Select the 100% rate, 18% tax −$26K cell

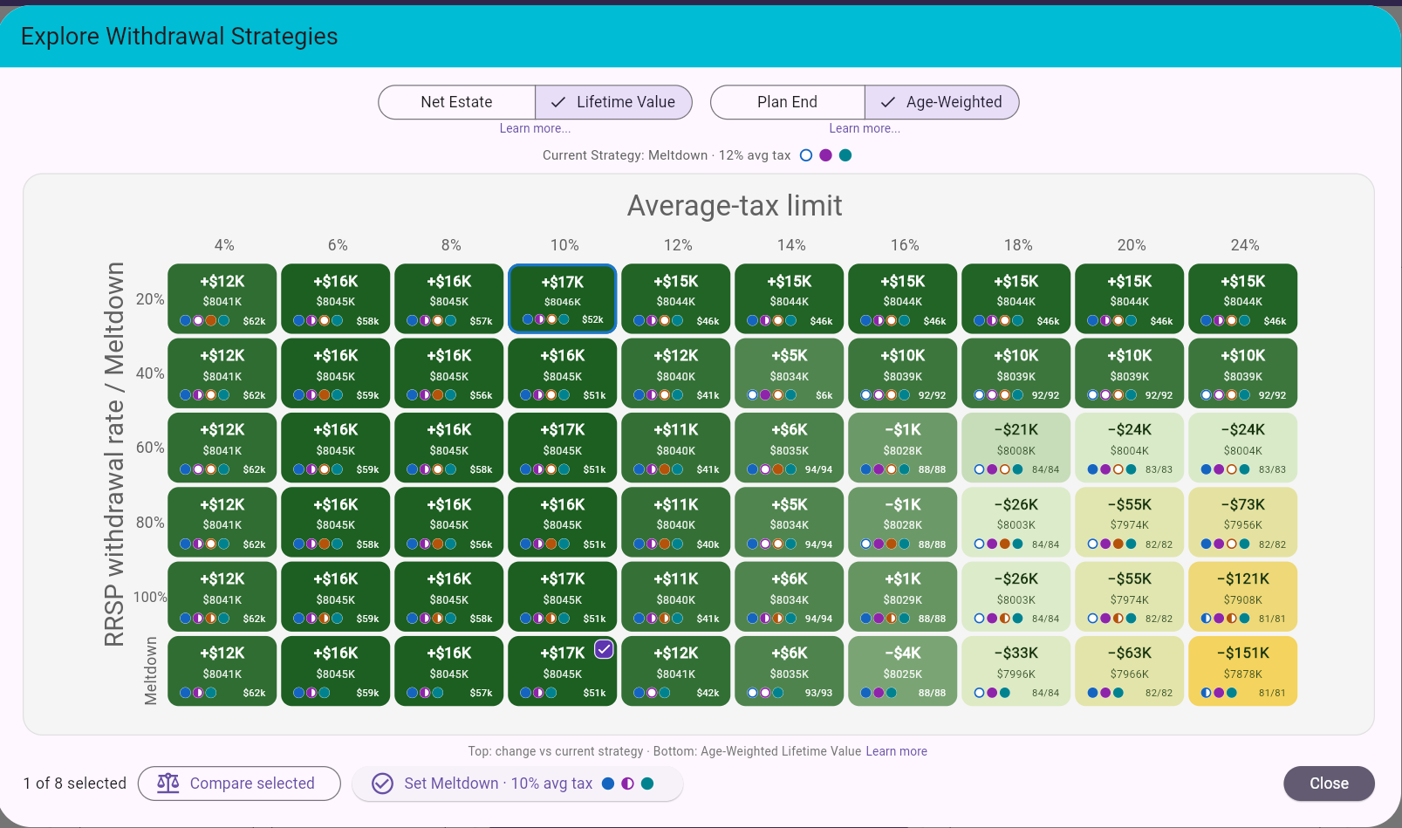pos(1016,597)
